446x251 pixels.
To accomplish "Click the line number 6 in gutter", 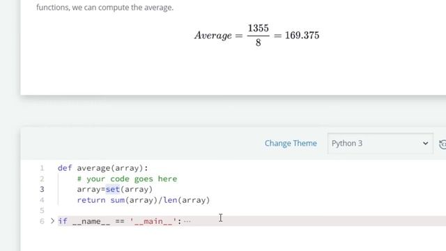I will coord(42,221).
